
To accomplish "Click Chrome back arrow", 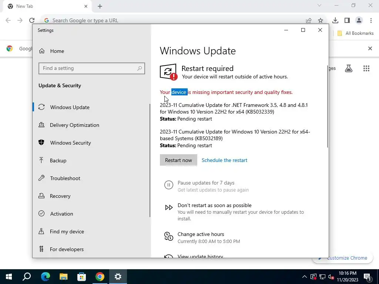I will click(8, 21).
